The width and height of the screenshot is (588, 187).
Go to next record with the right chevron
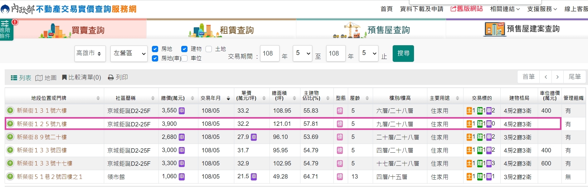coord(557,77)
